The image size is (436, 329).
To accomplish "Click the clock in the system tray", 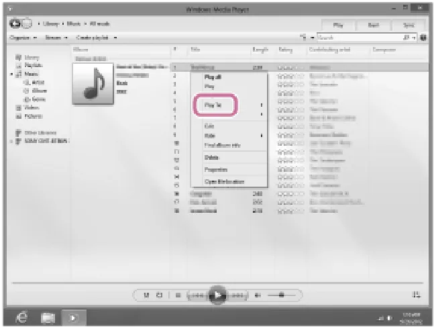I will tap(411, 318).
